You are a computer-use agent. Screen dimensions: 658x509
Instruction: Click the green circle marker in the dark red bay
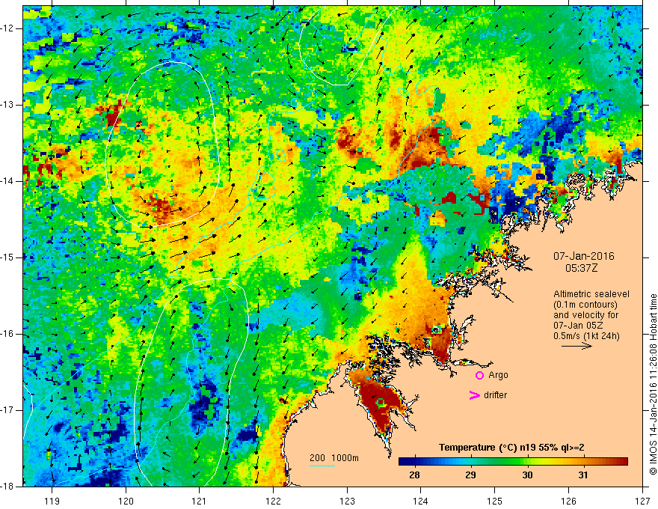380,403
